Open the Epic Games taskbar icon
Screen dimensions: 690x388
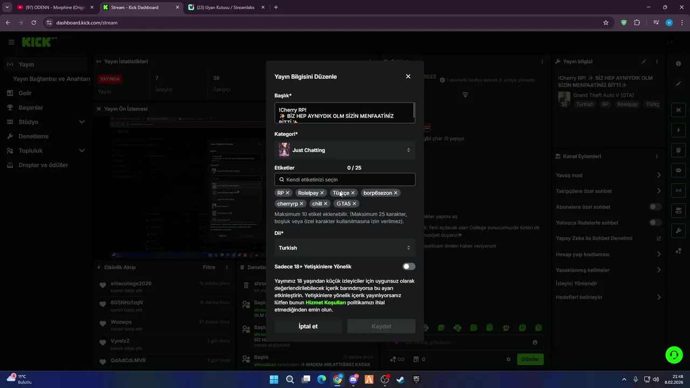tap(416, 379)
